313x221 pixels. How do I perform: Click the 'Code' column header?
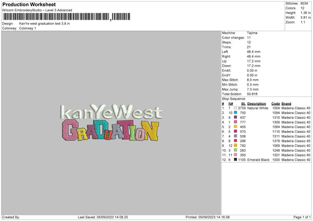point(275,104)
